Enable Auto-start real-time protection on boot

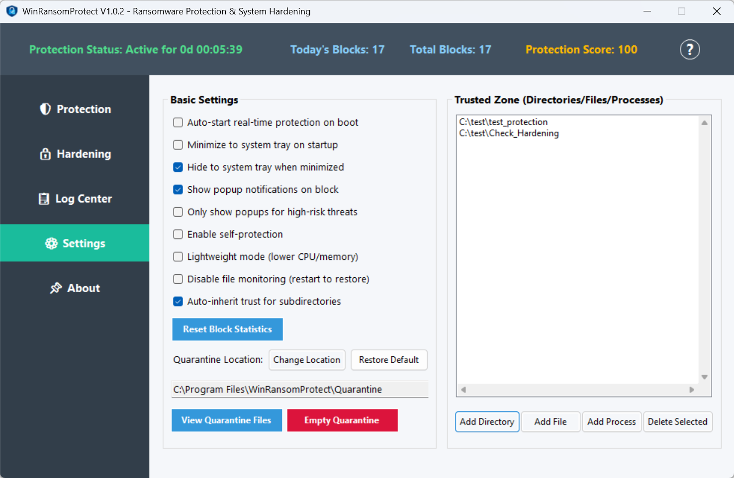tap(178, 122)
